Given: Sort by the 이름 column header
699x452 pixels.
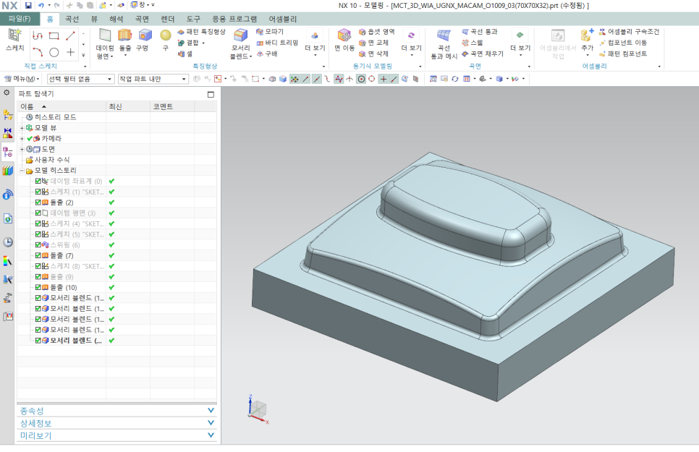Looking at the screenshot, I should [62, 106].
